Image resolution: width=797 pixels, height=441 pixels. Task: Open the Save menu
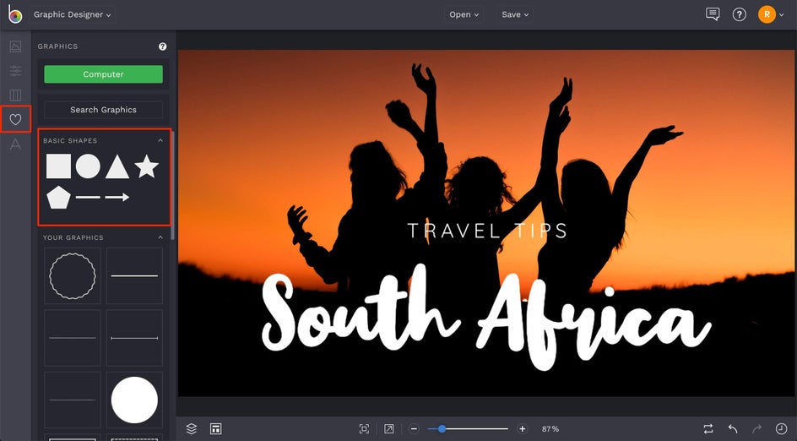pos(515,14)
